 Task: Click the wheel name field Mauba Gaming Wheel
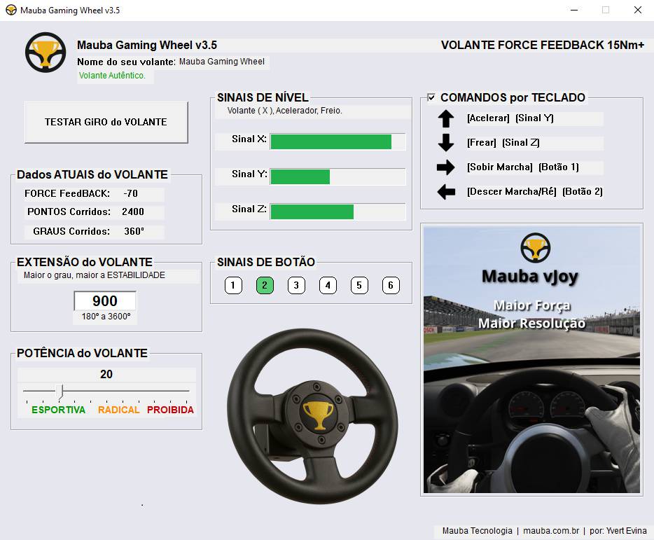222,62
